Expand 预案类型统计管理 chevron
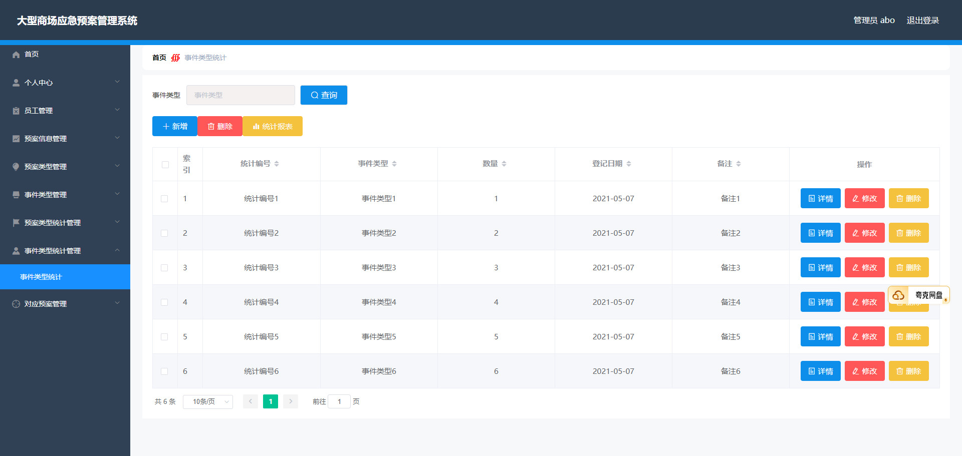 coord(117,222)
